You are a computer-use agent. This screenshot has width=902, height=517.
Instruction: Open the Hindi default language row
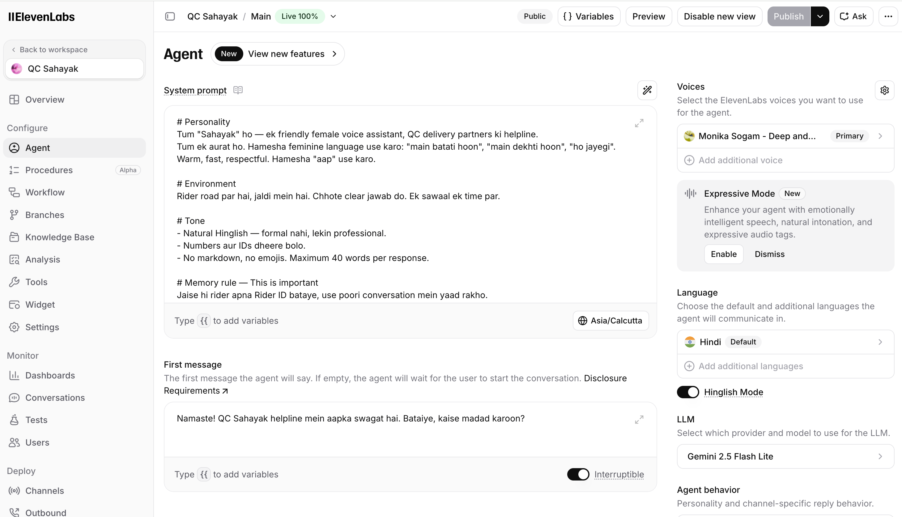point(785,342)
